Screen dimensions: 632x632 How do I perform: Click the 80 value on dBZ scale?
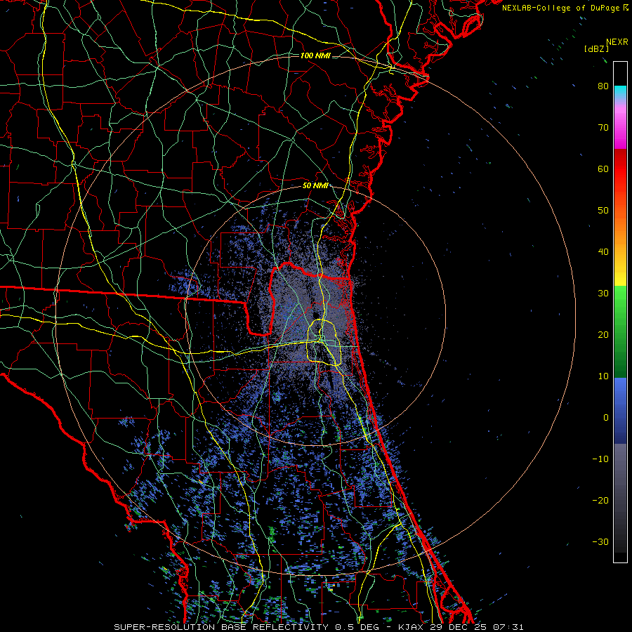(603, 86)
